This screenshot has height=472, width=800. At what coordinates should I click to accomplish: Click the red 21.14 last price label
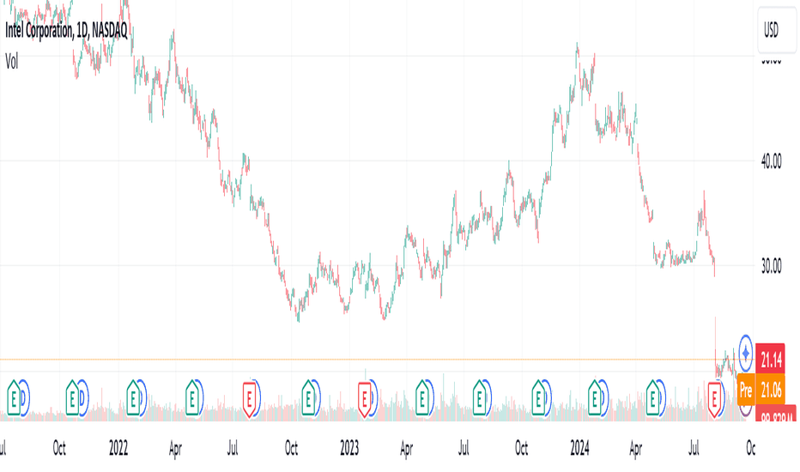point(771,360)
